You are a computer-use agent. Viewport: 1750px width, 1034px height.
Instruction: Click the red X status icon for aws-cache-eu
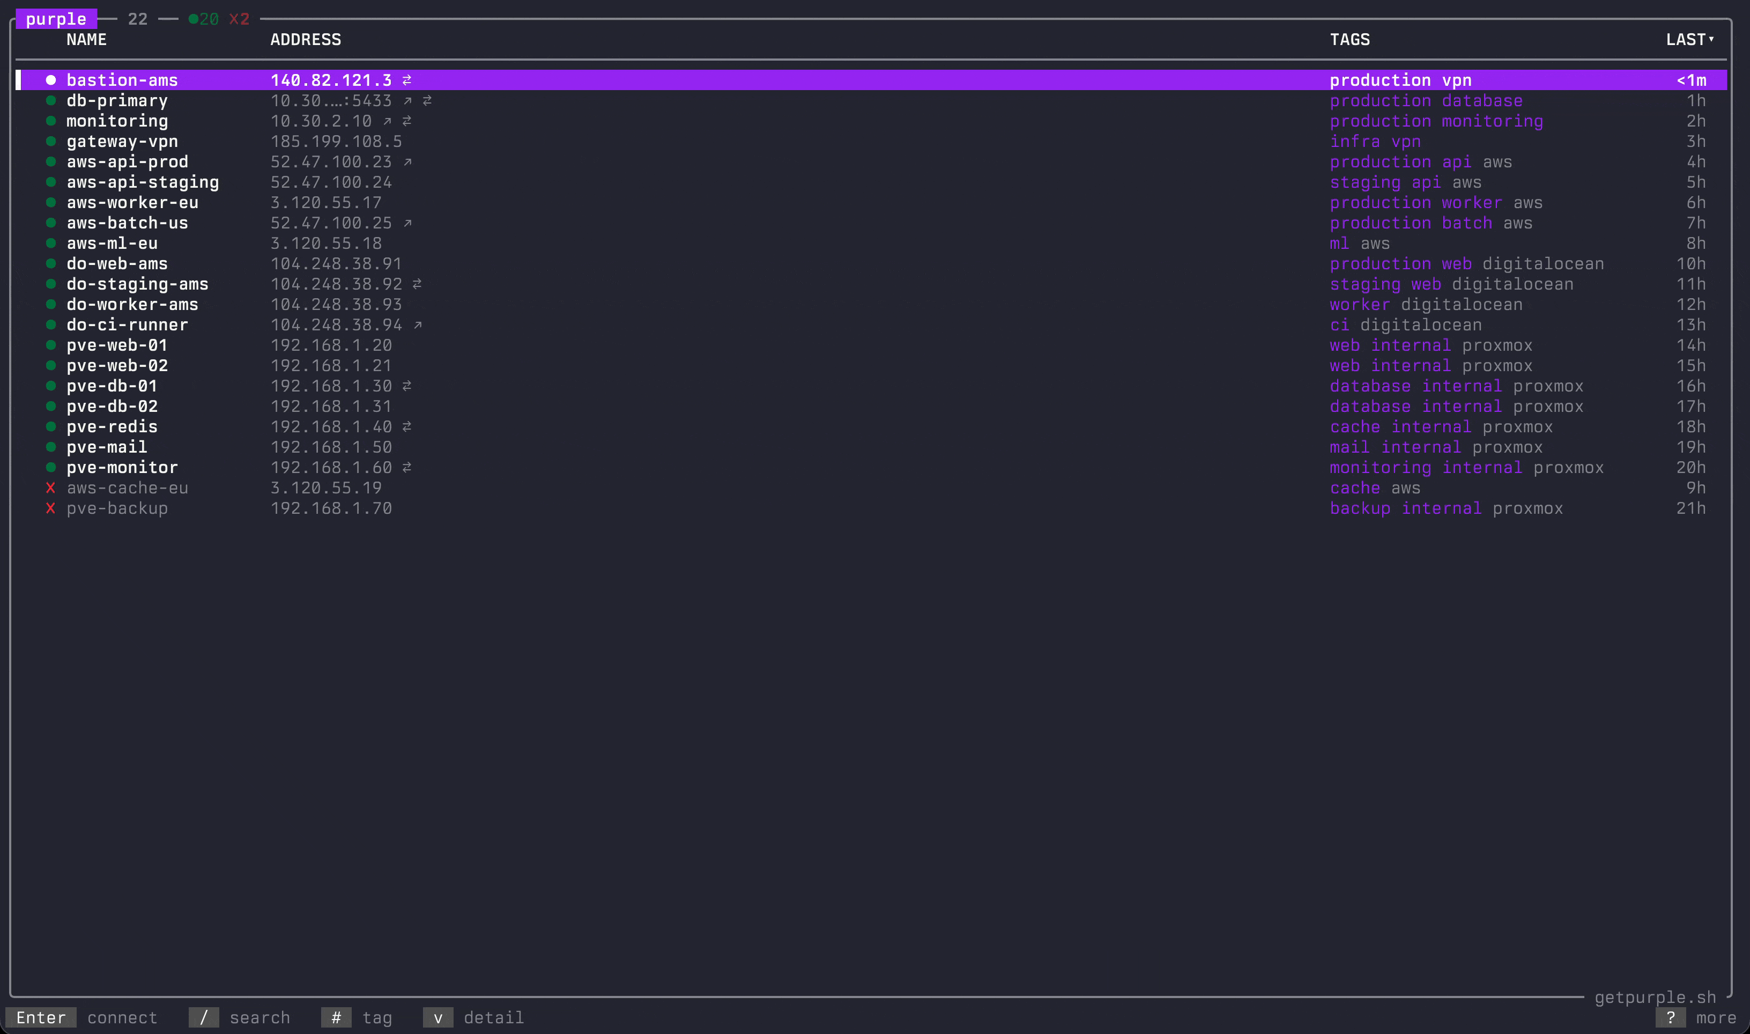coord(50,488)
